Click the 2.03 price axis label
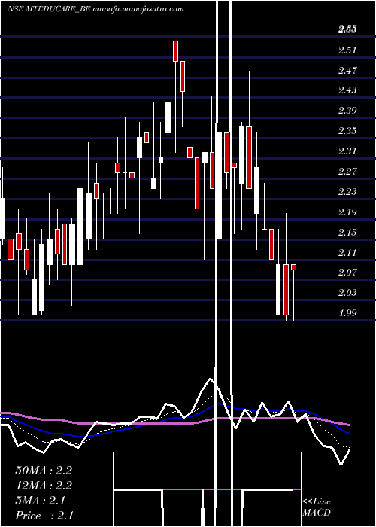This screenshot has height=527, width=376. point(347,293)
